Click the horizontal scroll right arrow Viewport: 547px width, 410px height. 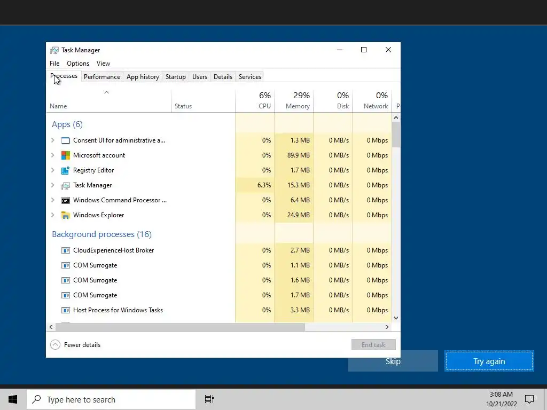pyautogui.click(x=387, y=327)
